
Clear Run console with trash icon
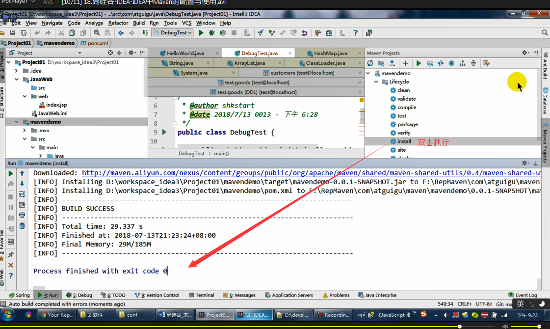click(x=22, y=225)
